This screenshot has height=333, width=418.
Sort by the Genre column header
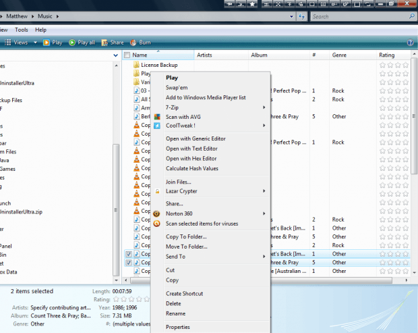(x=353, y=55)
